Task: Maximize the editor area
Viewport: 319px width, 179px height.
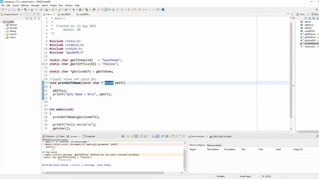Action: click(x=292, y=14)
